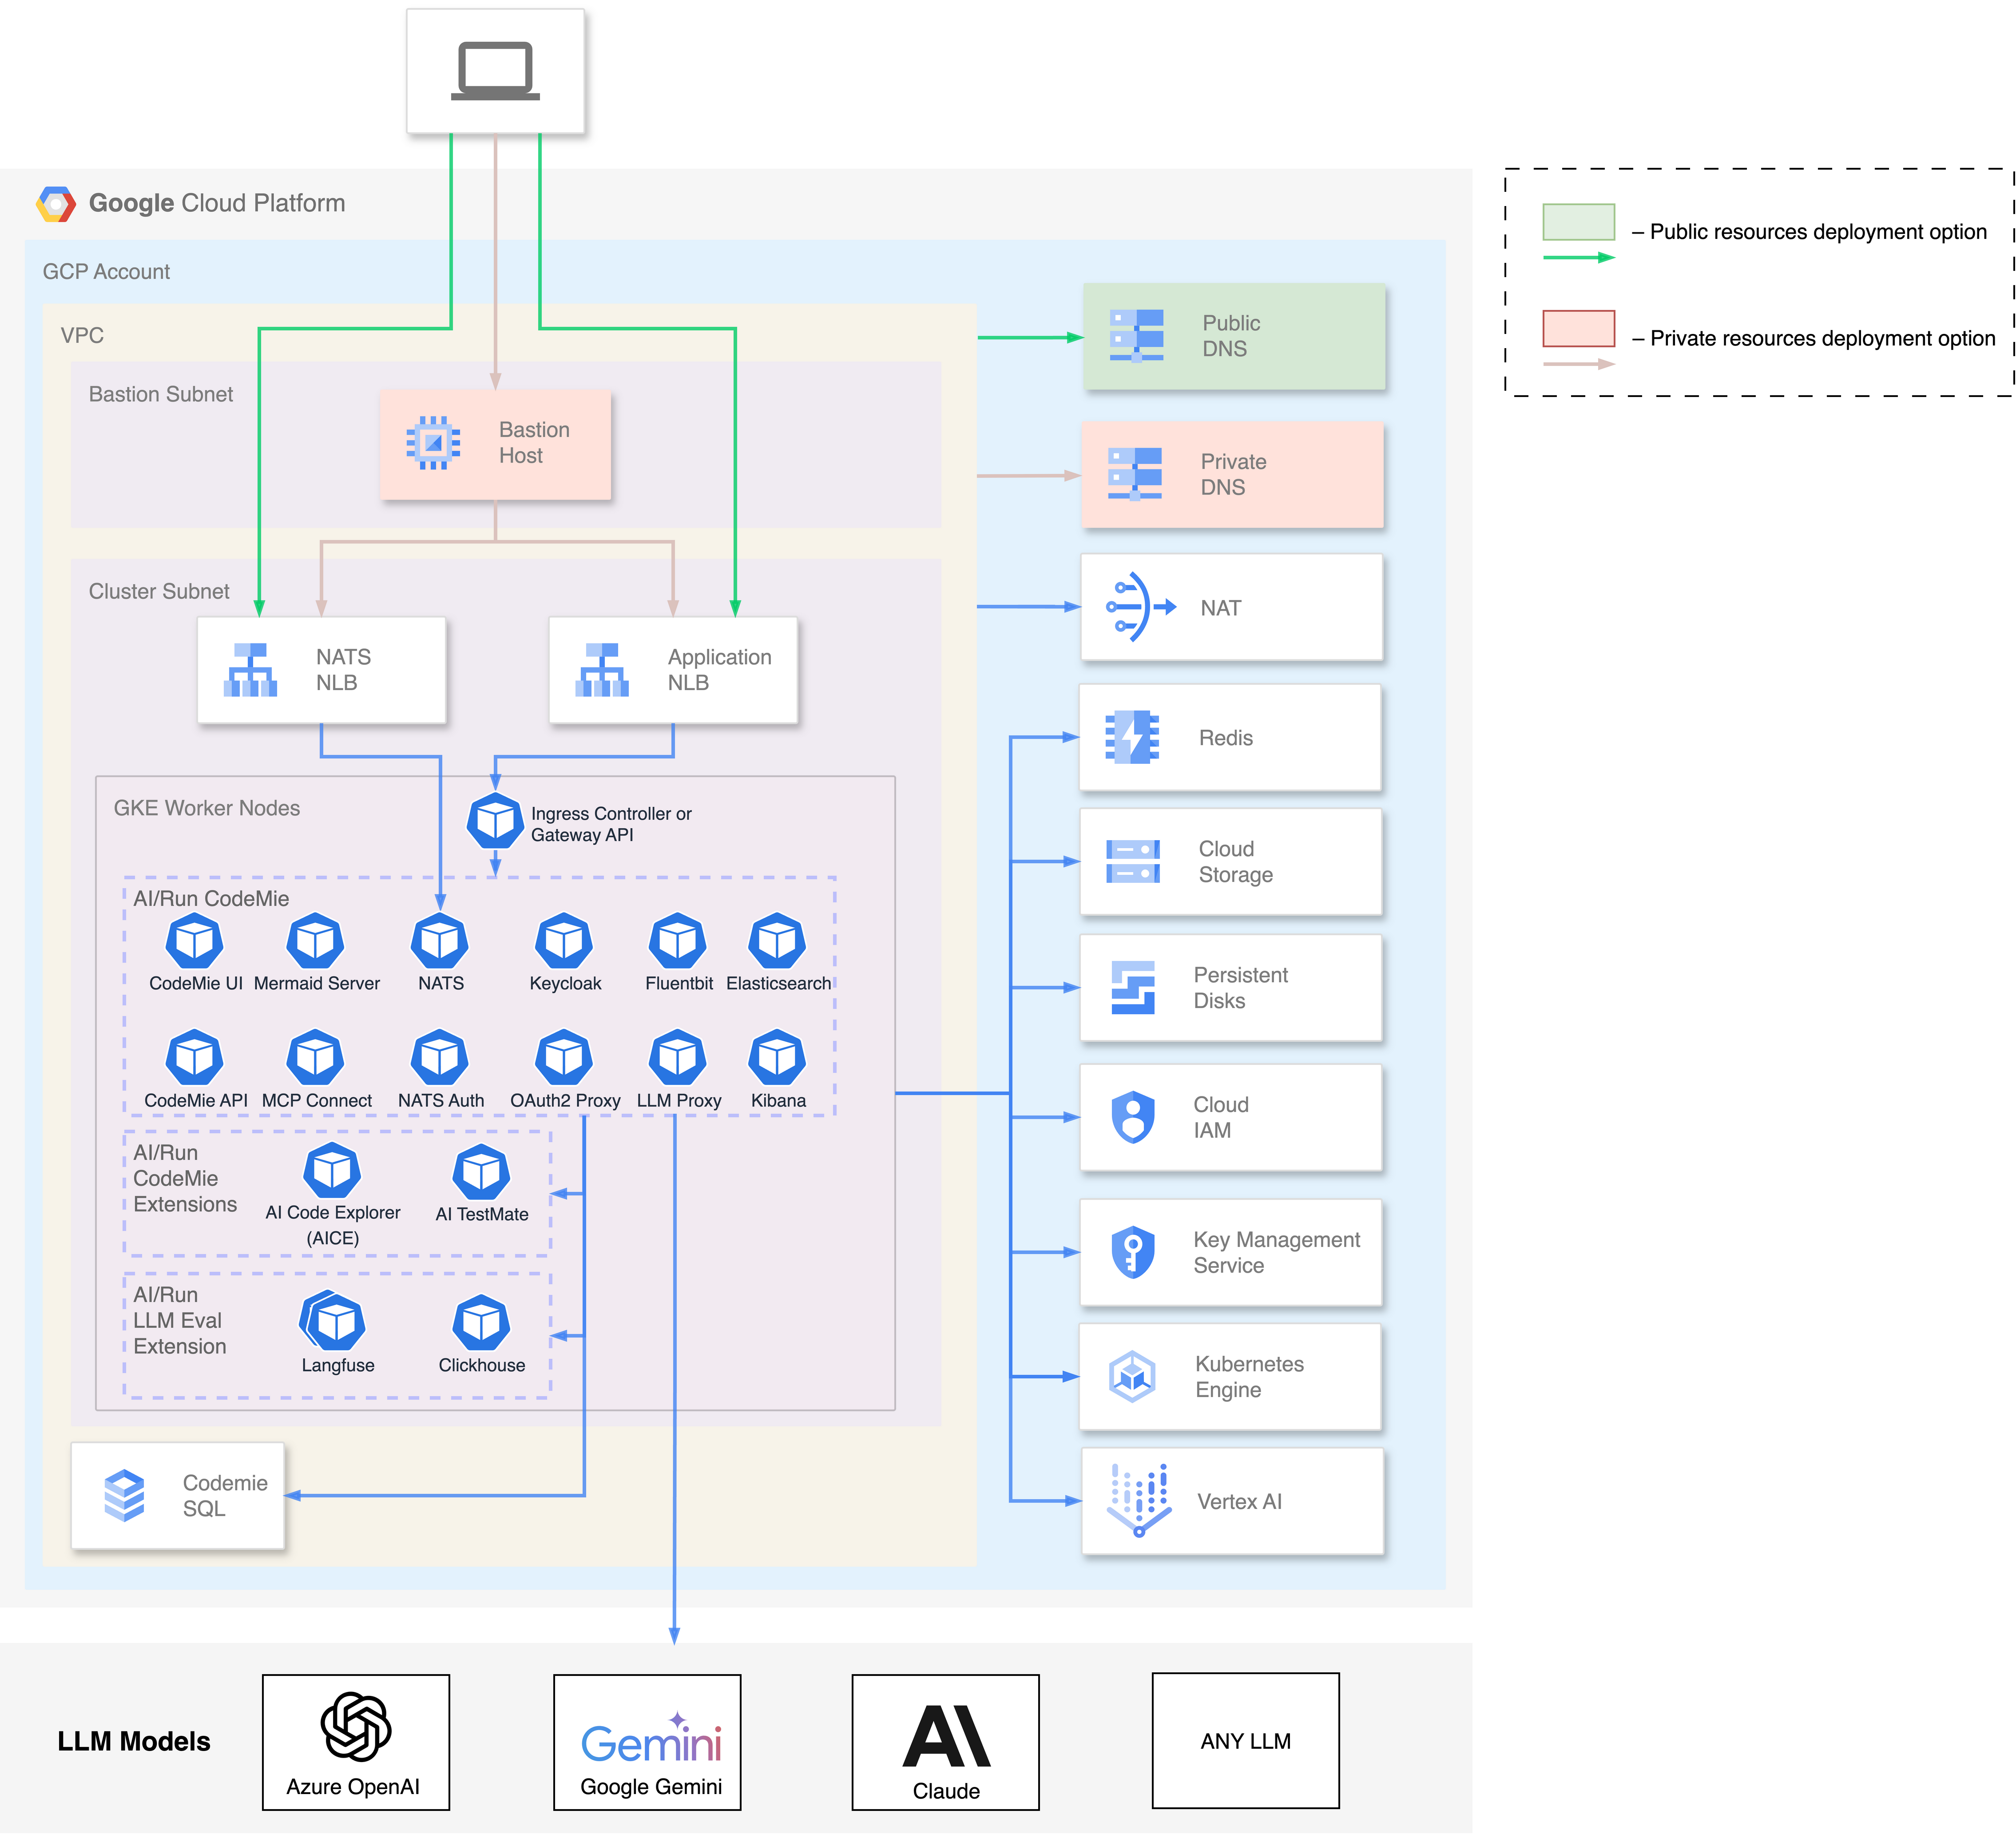Click the 'GCP Account' label

pos(106,272)
